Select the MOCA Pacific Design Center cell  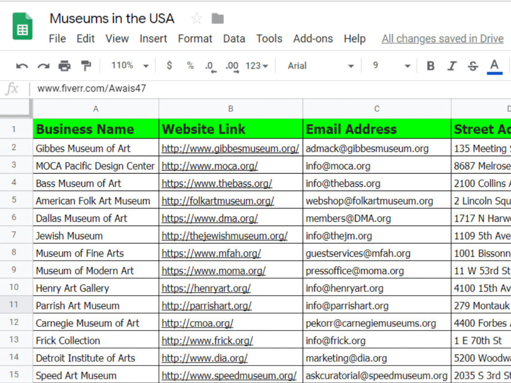click(96, 165)
